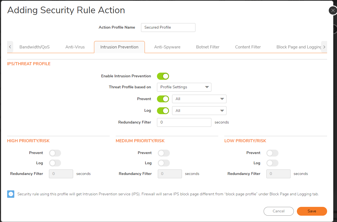
Task: Switch to the Anti-Virus tab
Action: 75,47
